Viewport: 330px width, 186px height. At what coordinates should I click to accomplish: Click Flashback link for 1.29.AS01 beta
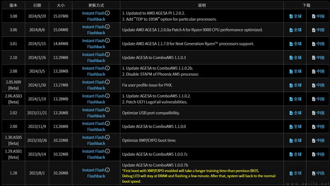[96, 157]
